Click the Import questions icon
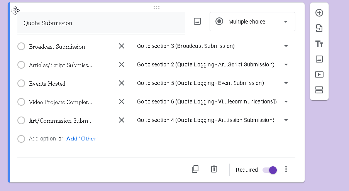Image resolution: width=349 pixels, height=191 pixels. (x=319, y=28)
